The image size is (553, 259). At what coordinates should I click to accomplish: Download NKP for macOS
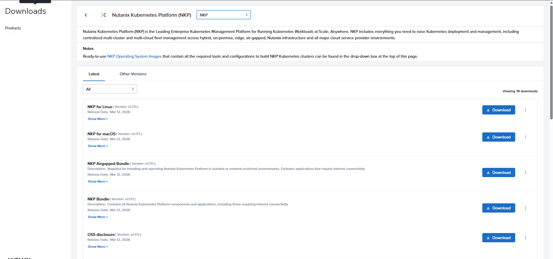498,137
